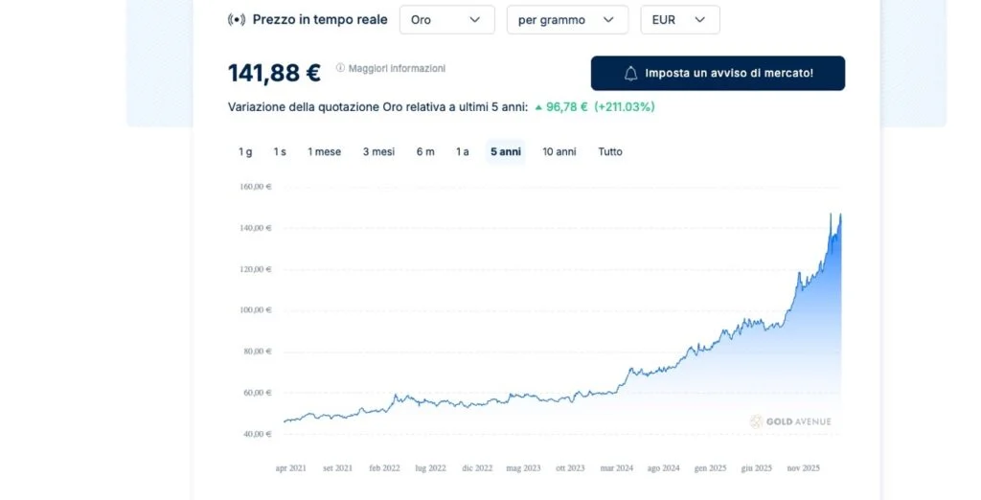Open the EUR currency dropdown

tap(680, 20)
